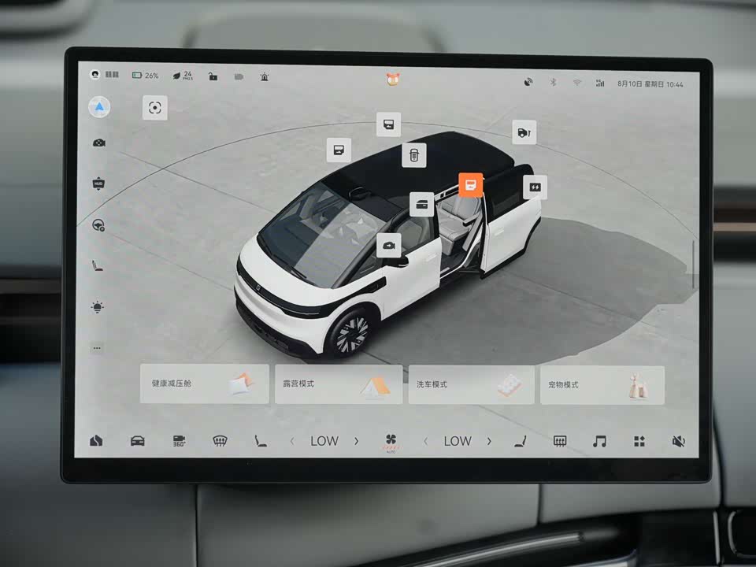
Task: Open the 宠物模式 pet mode card
Action: point(602,385)
